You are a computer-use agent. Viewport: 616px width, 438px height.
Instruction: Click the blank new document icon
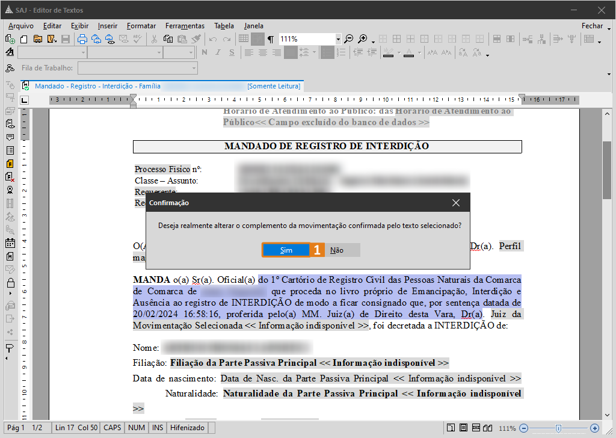(24, 39)
